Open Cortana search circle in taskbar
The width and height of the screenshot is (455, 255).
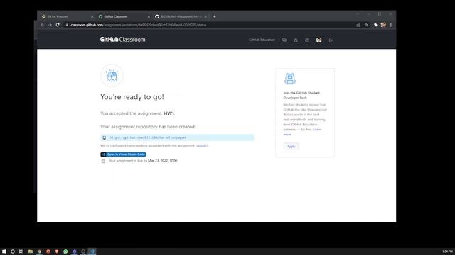[x=13, y=251]
